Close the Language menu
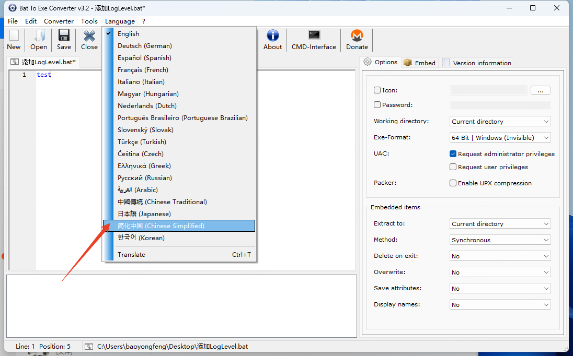This screenshot has width=573, height=356. click(x=120, y=21)
